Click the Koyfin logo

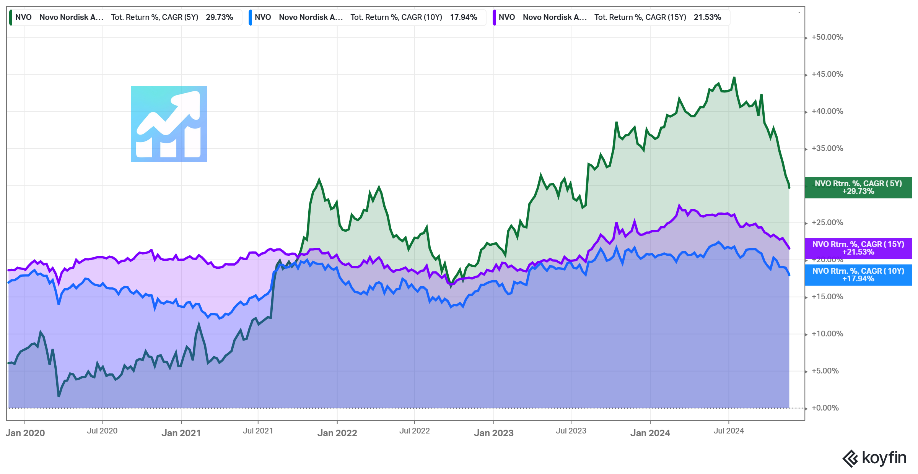[874, 458]
